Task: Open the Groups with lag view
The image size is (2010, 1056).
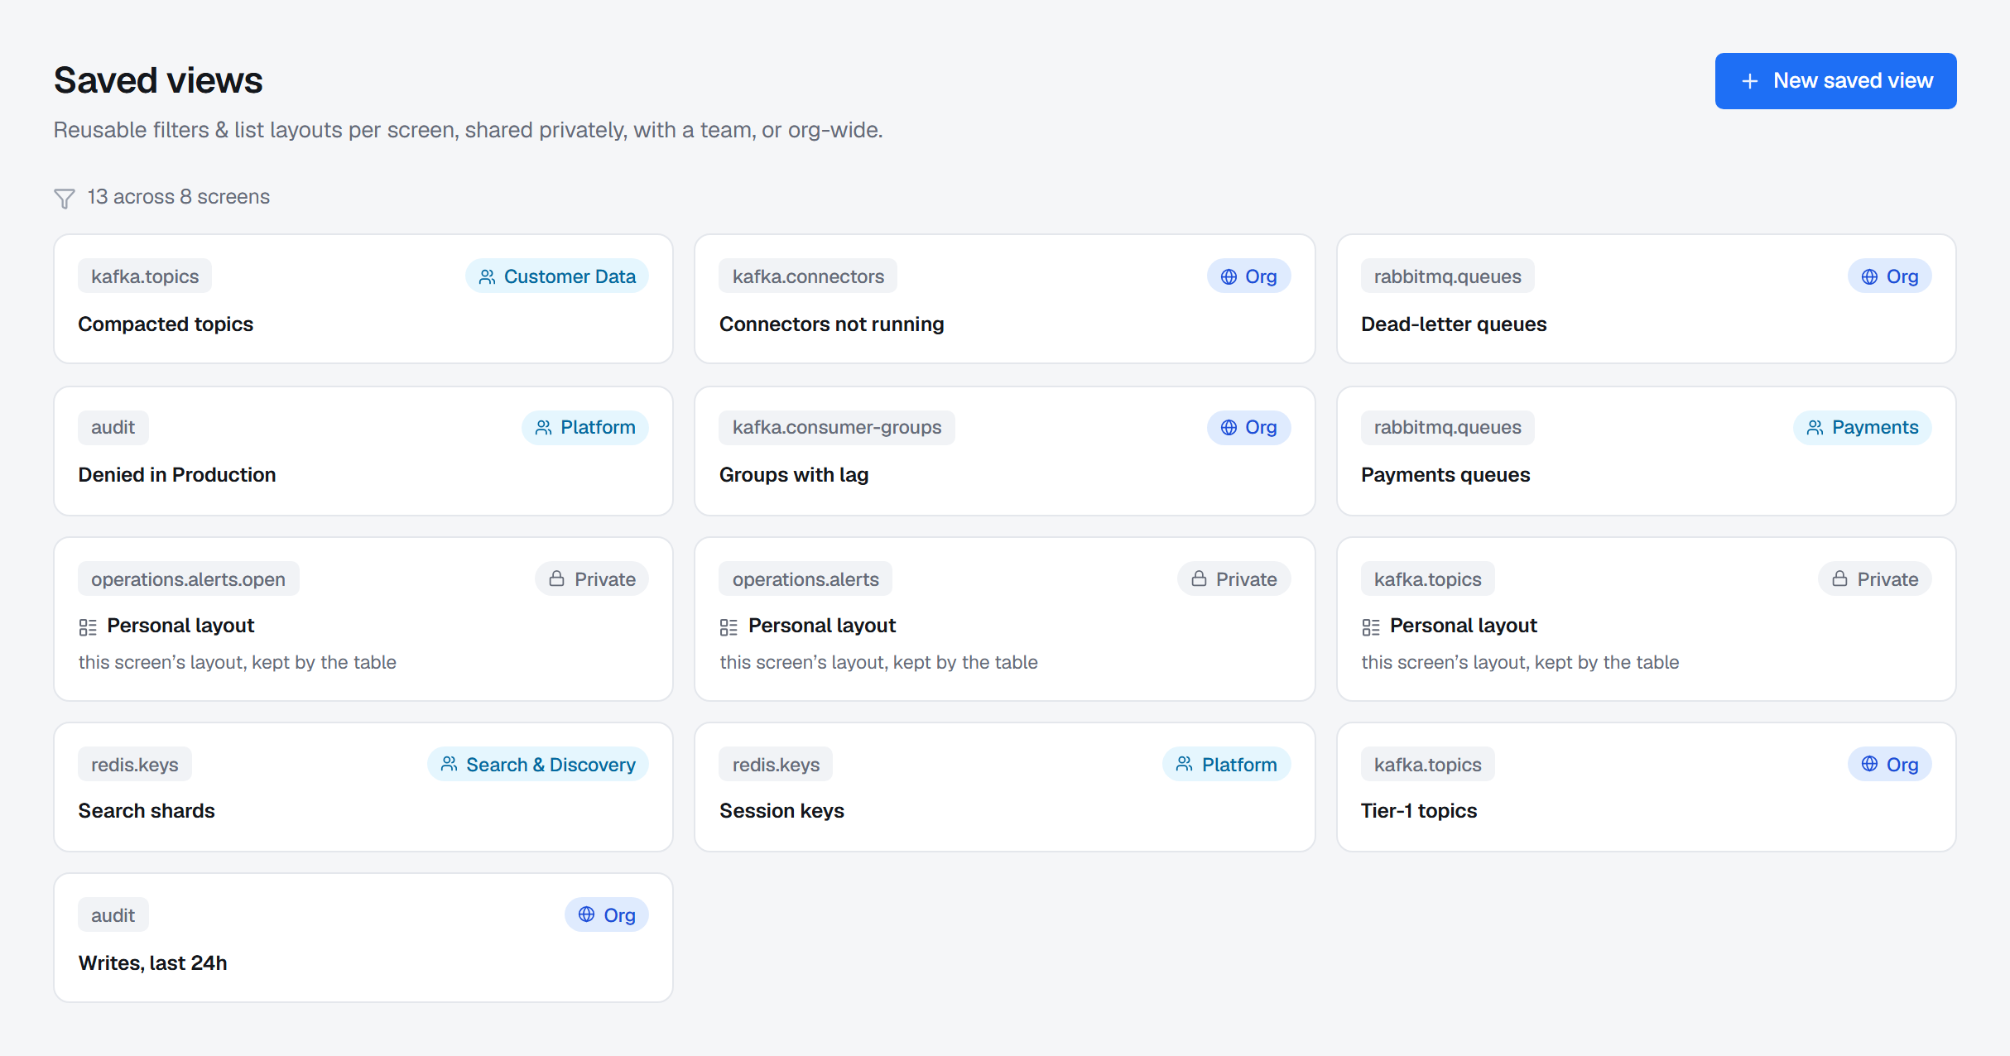Action: [x=1004, y=451]
